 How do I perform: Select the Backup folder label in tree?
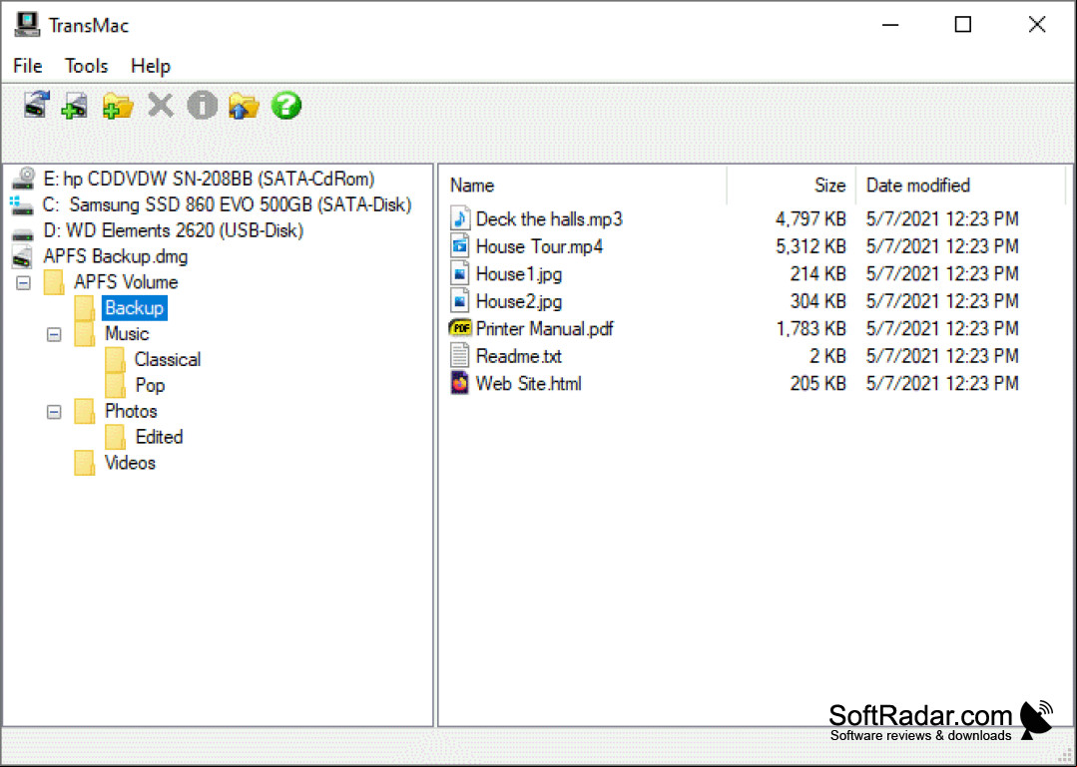click(x=134, y=308)
